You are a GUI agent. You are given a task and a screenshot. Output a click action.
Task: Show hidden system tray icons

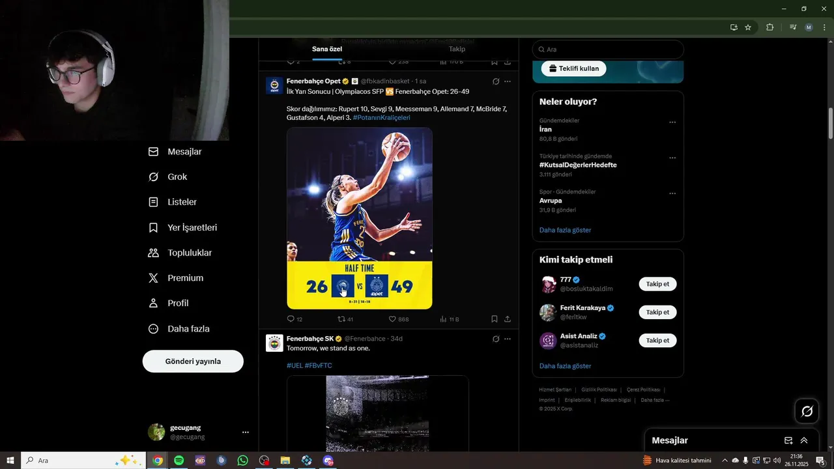click(725, 461)
